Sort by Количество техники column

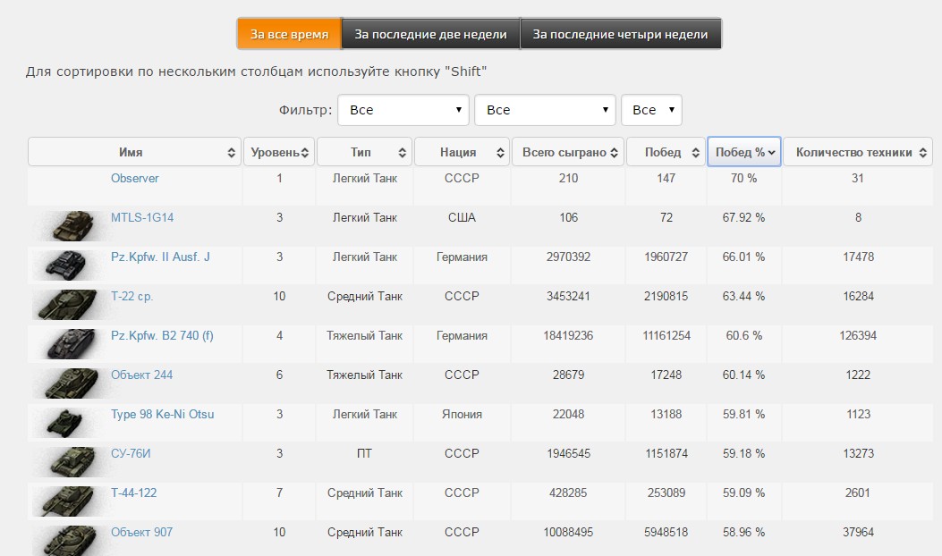pyautogui.click(x=858, y=152)
